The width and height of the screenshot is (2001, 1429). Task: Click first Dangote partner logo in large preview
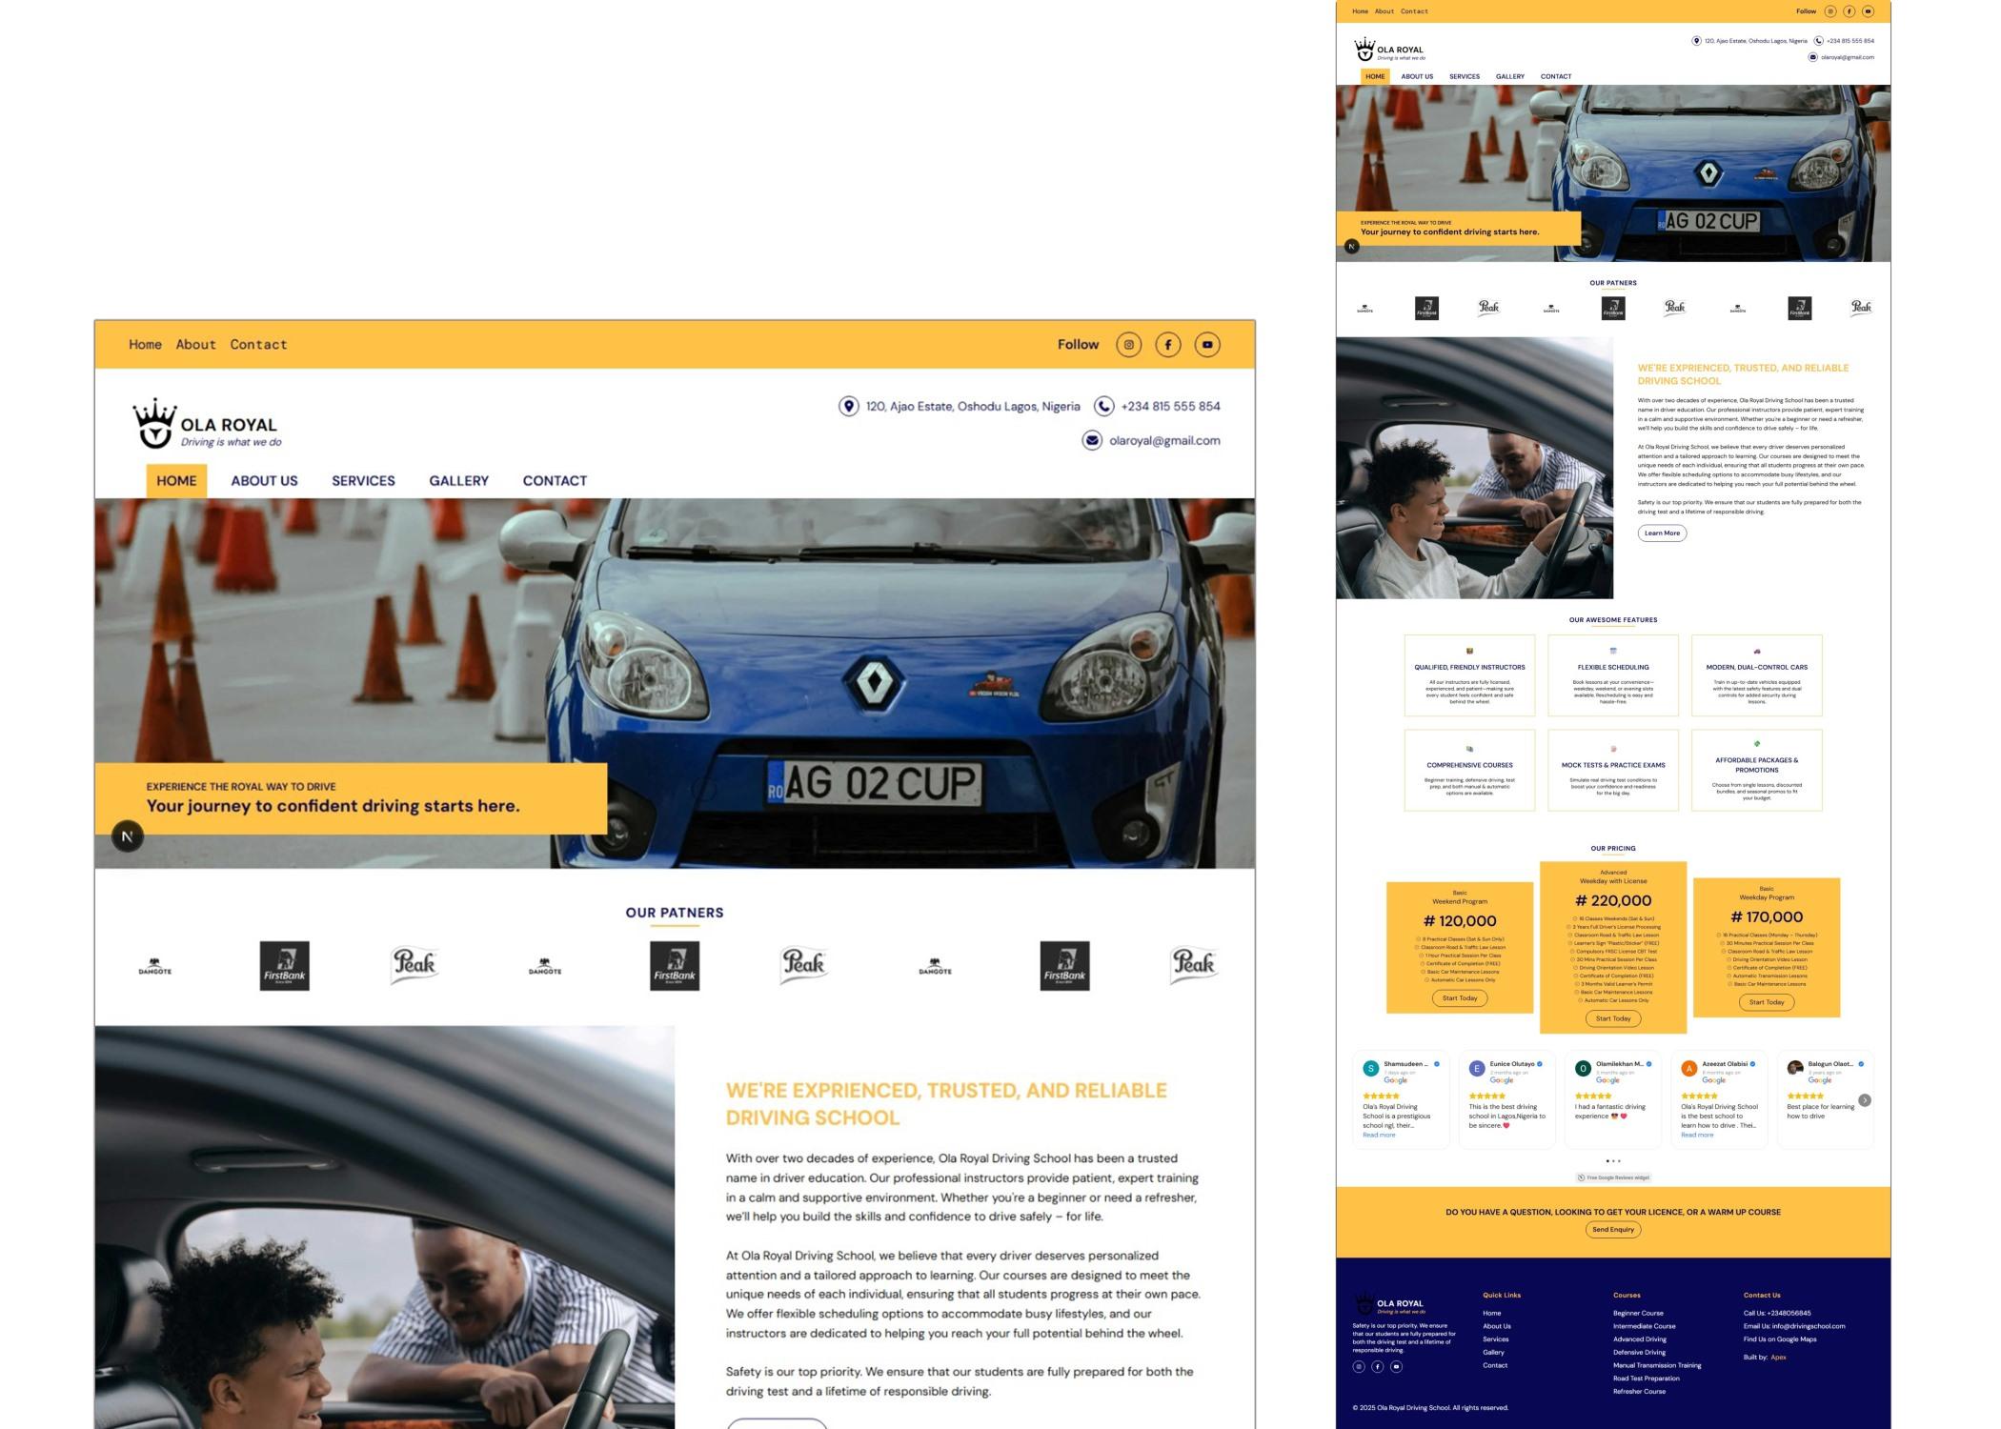click(155, 966)
